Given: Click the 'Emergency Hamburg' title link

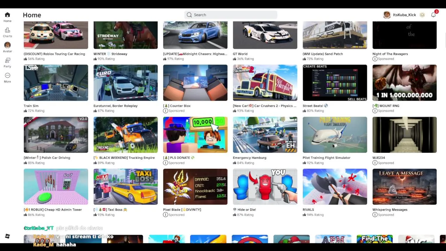Looking at the screenshot, I should [x=249, y=158].
